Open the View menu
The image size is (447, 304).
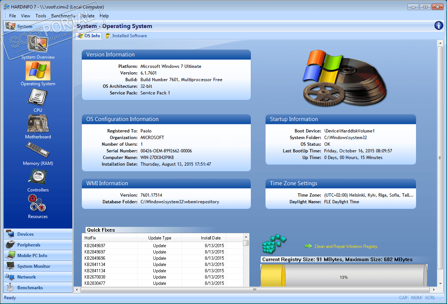tap(26, 16)
